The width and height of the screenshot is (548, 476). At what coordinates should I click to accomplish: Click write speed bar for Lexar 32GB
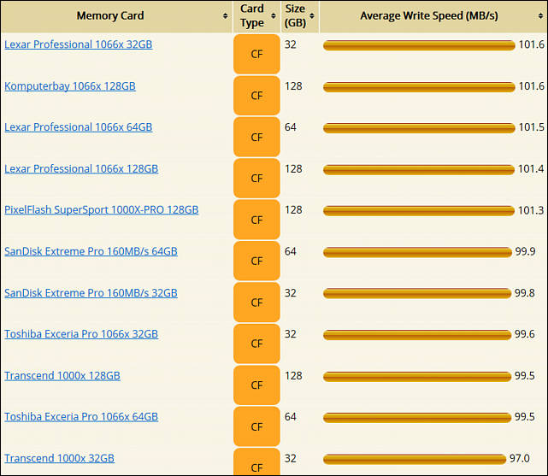click(x=419, y=45)
